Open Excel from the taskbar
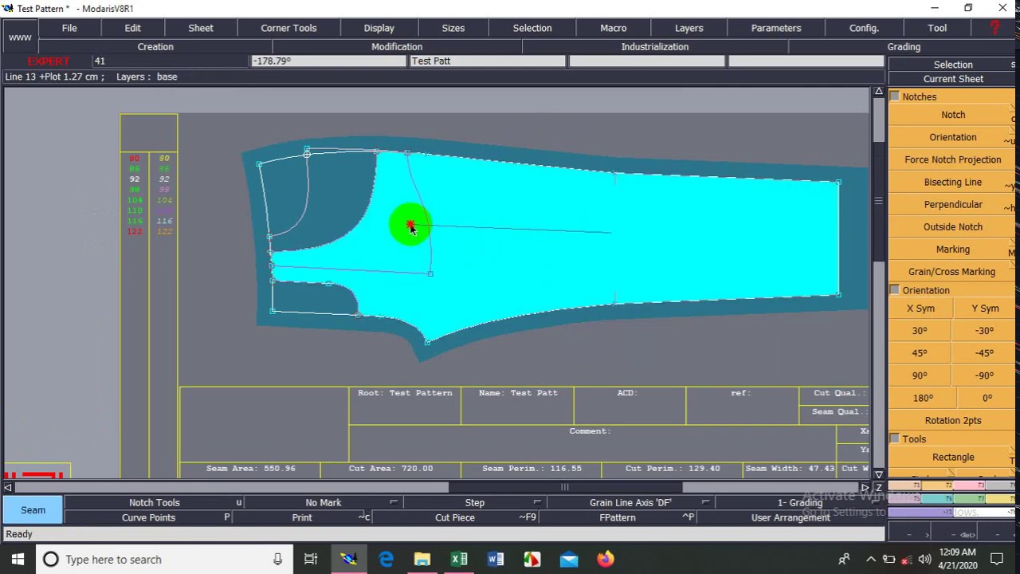 pyautogui.click(x=459, y=560)
